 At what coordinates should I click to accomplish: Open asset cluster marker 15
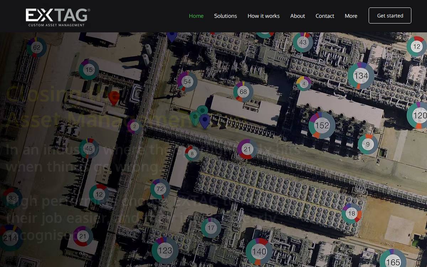[89, 69]
